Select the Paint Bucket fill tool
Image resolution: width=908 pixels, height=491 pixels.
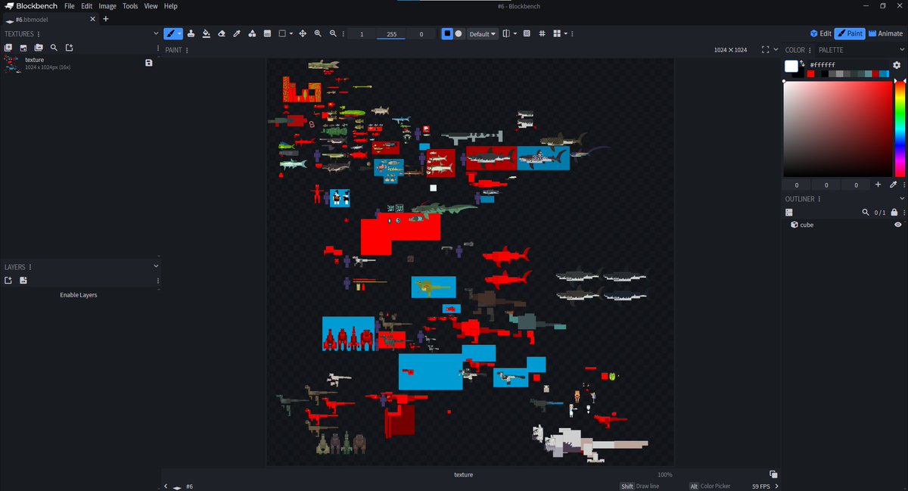(x=206, y=33)
